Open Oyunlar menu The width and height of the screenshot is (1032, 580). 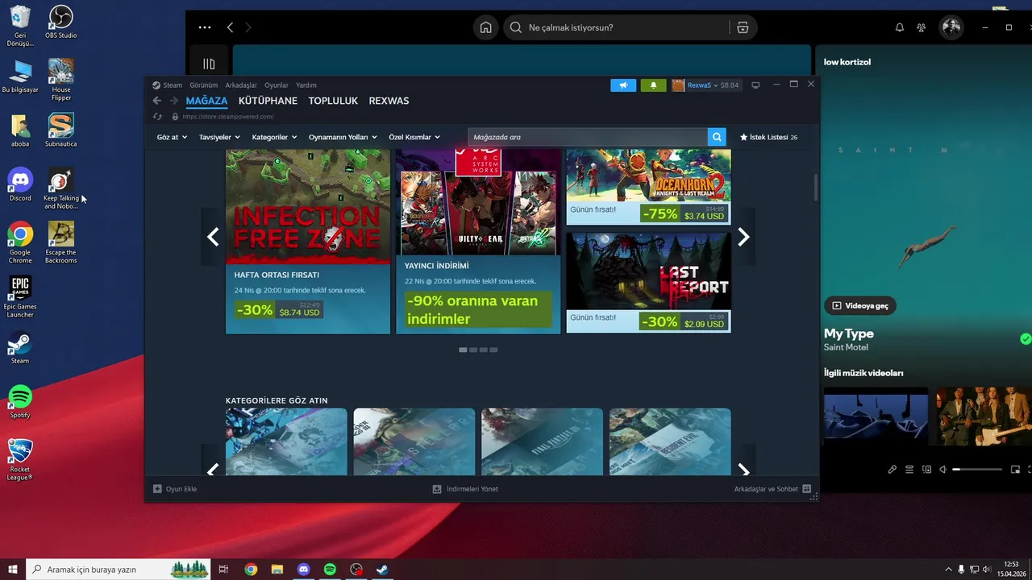pos(277,85)
